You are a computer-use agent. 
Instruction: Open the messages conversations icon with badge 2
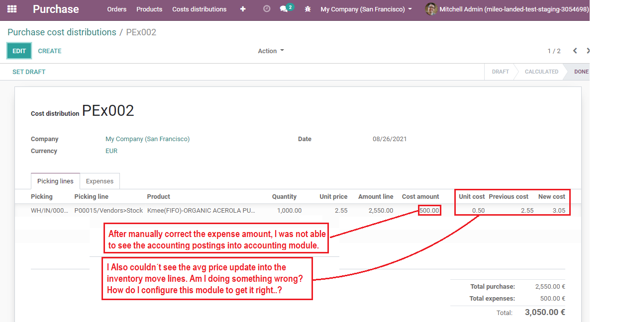(x=284, y=9)
